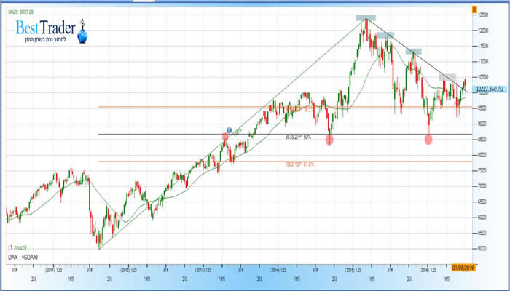The height and width of the screenshot is (291, 510).
Task: Click the orange icon in top-right corner
Action: 474,9
